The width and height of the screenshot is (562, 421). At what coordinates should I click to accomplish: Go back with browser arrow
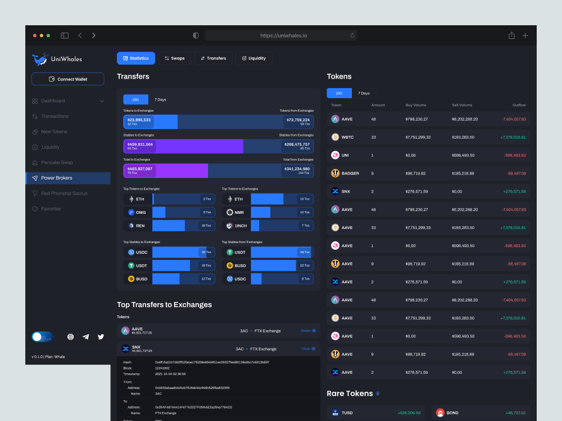pyautogui.click(x=80, y=35)
